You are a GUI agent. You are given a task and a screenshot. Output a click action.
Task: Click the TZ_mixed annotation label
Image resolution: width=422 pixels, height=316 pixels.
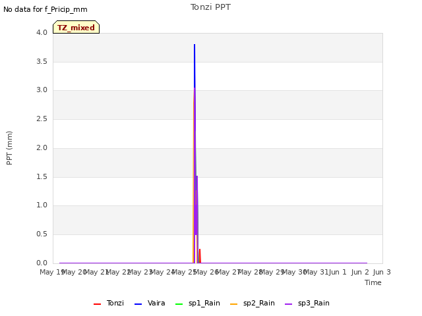pos(76,27)
